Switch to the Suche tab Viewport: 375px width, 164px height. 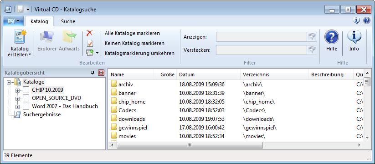coord(68,21)
